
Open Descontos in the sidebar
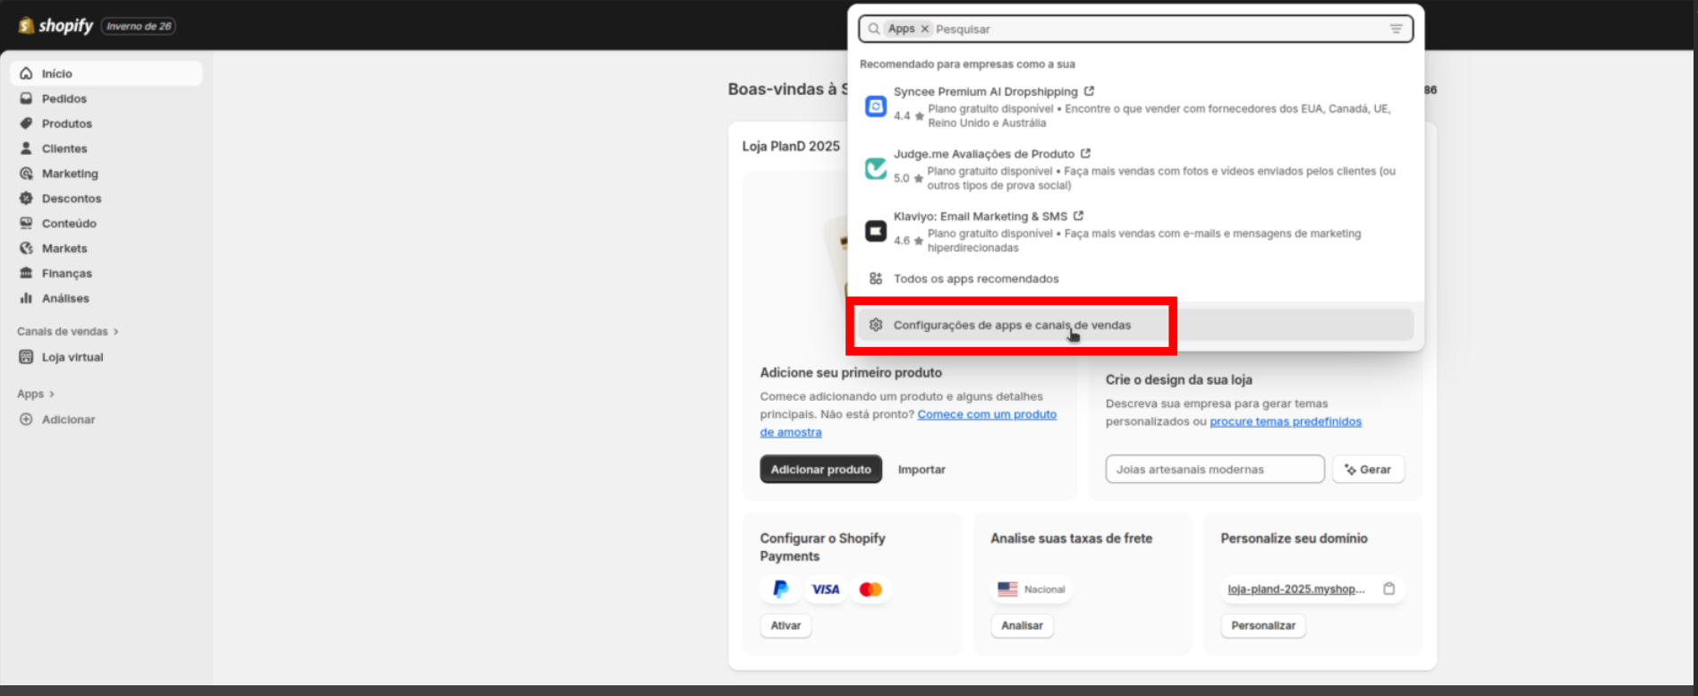point(106,199)
